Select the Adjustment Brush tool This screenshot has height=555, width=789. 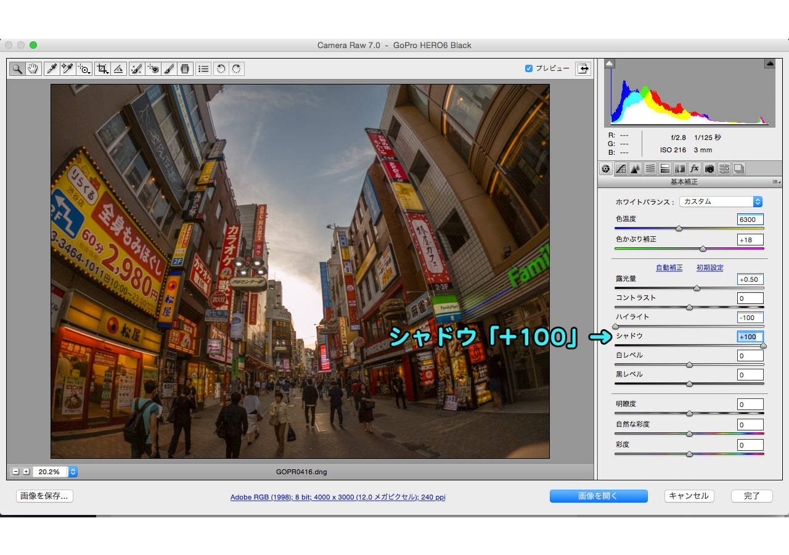tap(169, 68)
